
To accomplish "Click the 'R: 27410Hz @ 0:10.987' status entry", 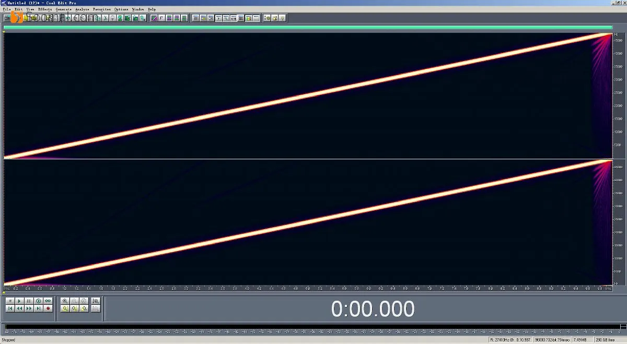I will (x=509, y=340).
